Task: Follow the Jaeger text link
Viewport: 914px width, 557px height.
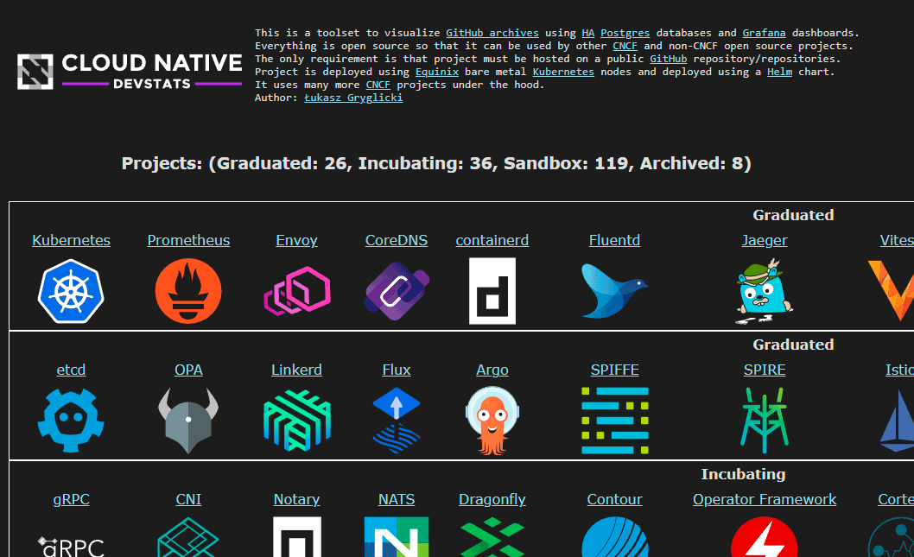Action: (765, 240)
